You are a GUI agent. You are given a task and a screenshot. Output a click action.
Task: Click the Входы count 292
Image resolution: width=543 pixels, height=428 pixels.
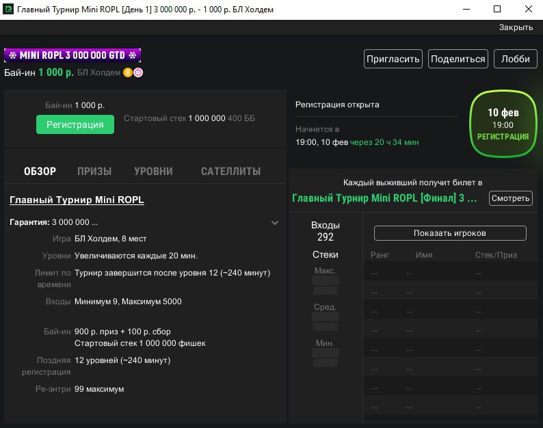tap(325, 237)
